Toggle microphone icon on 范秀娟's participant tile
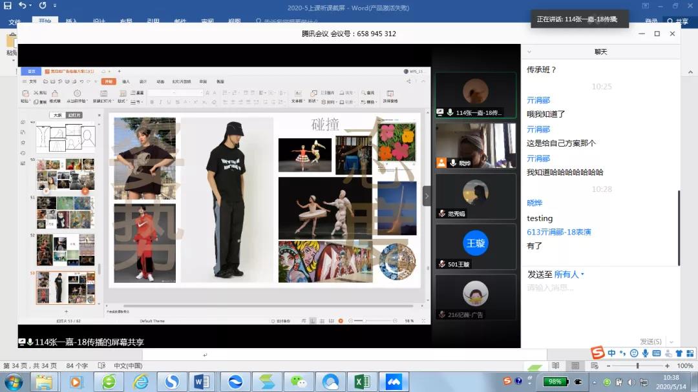 point(442,214)
